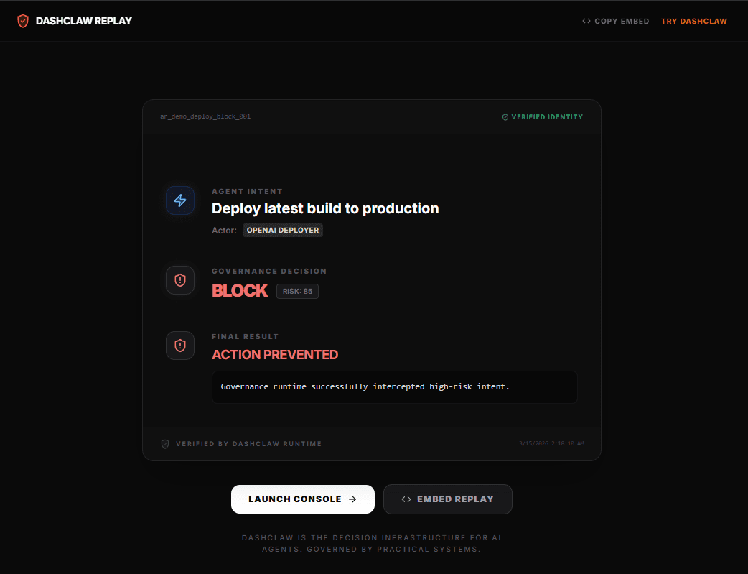
Task: Open the Try DashClaw link
Action: tap(693, 22)
